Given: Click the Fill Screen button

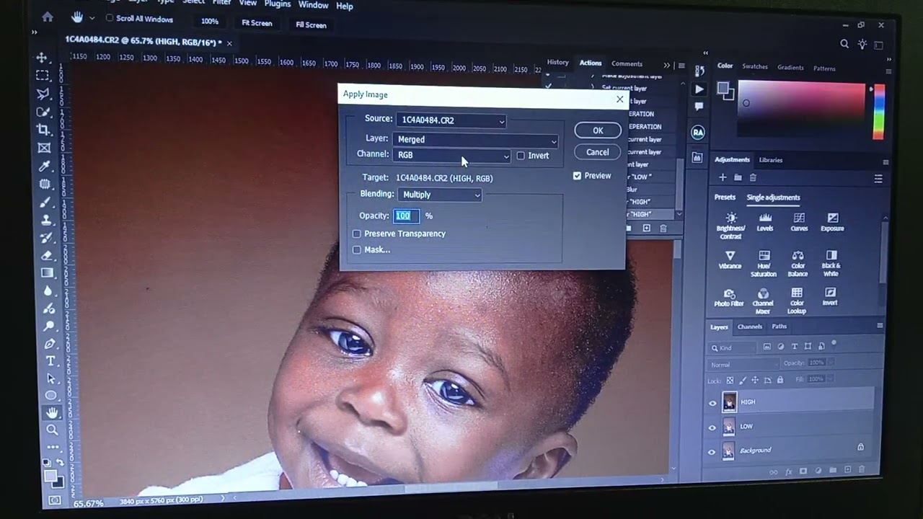Looking at the screenshot, I should click(311, 25).
